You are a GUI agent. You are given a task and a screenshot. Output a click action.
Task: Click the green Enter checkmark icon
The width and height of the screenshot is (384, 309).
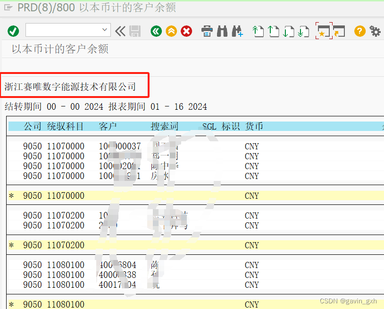(x=13, y=31)
